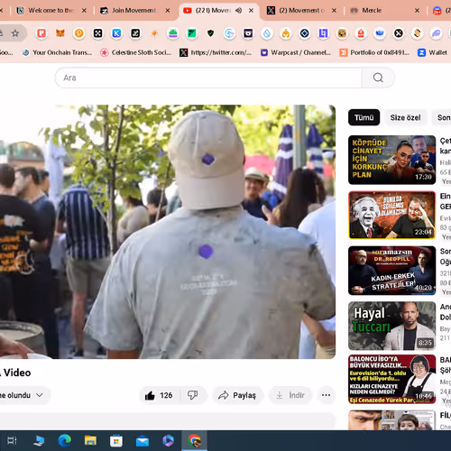Select the Tümü filter chip

coord(364,117)
